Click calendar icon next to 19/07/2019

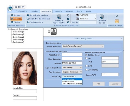(77, 19)
